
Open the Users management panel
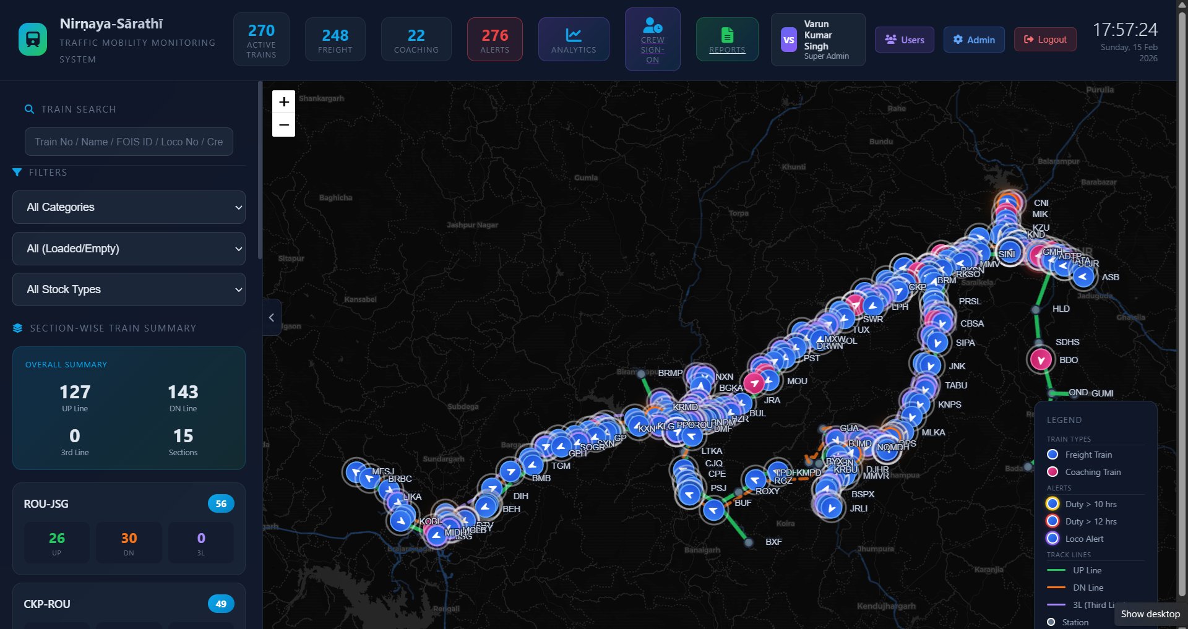point(904,40)
